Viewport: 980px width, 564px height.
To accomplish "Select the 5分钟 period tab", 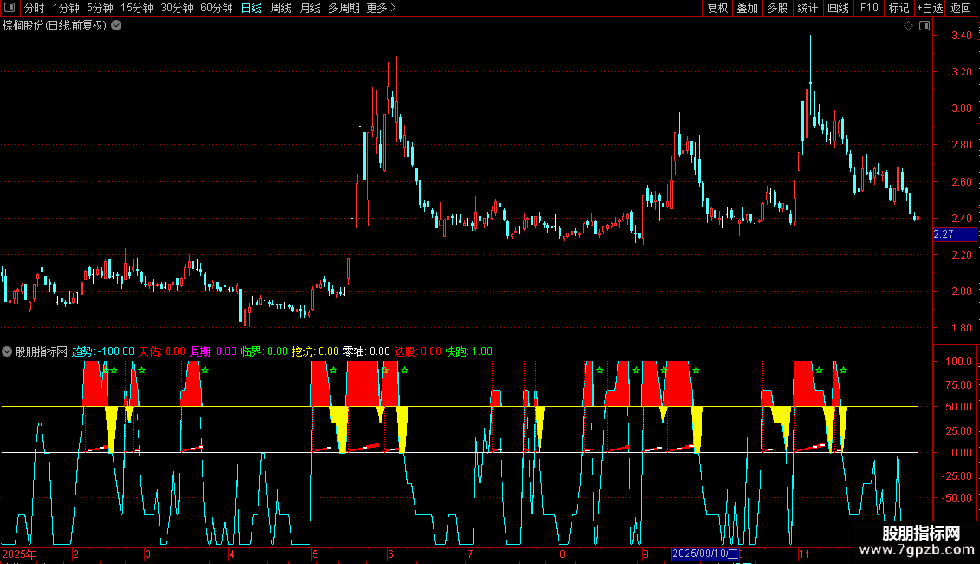I will pos(100,8).
